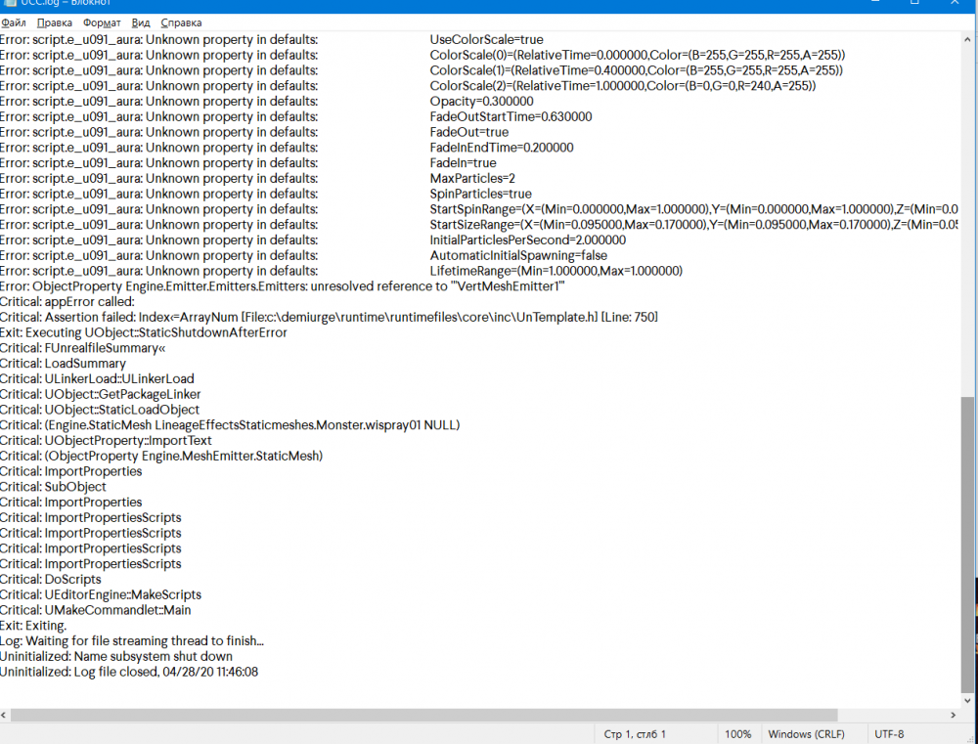
Task: Click the 100% zoom indicator in status bar
Action: click(738, 734)
